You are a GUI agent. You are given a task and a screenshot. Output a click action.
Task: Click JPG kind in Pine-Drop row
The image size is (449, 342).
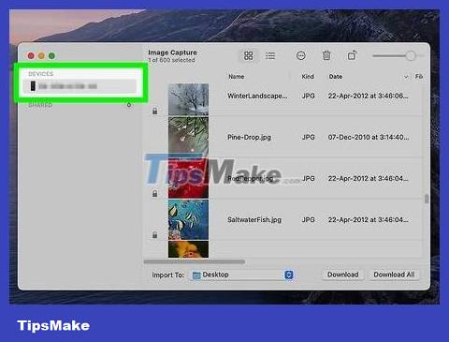pos(308,137)
